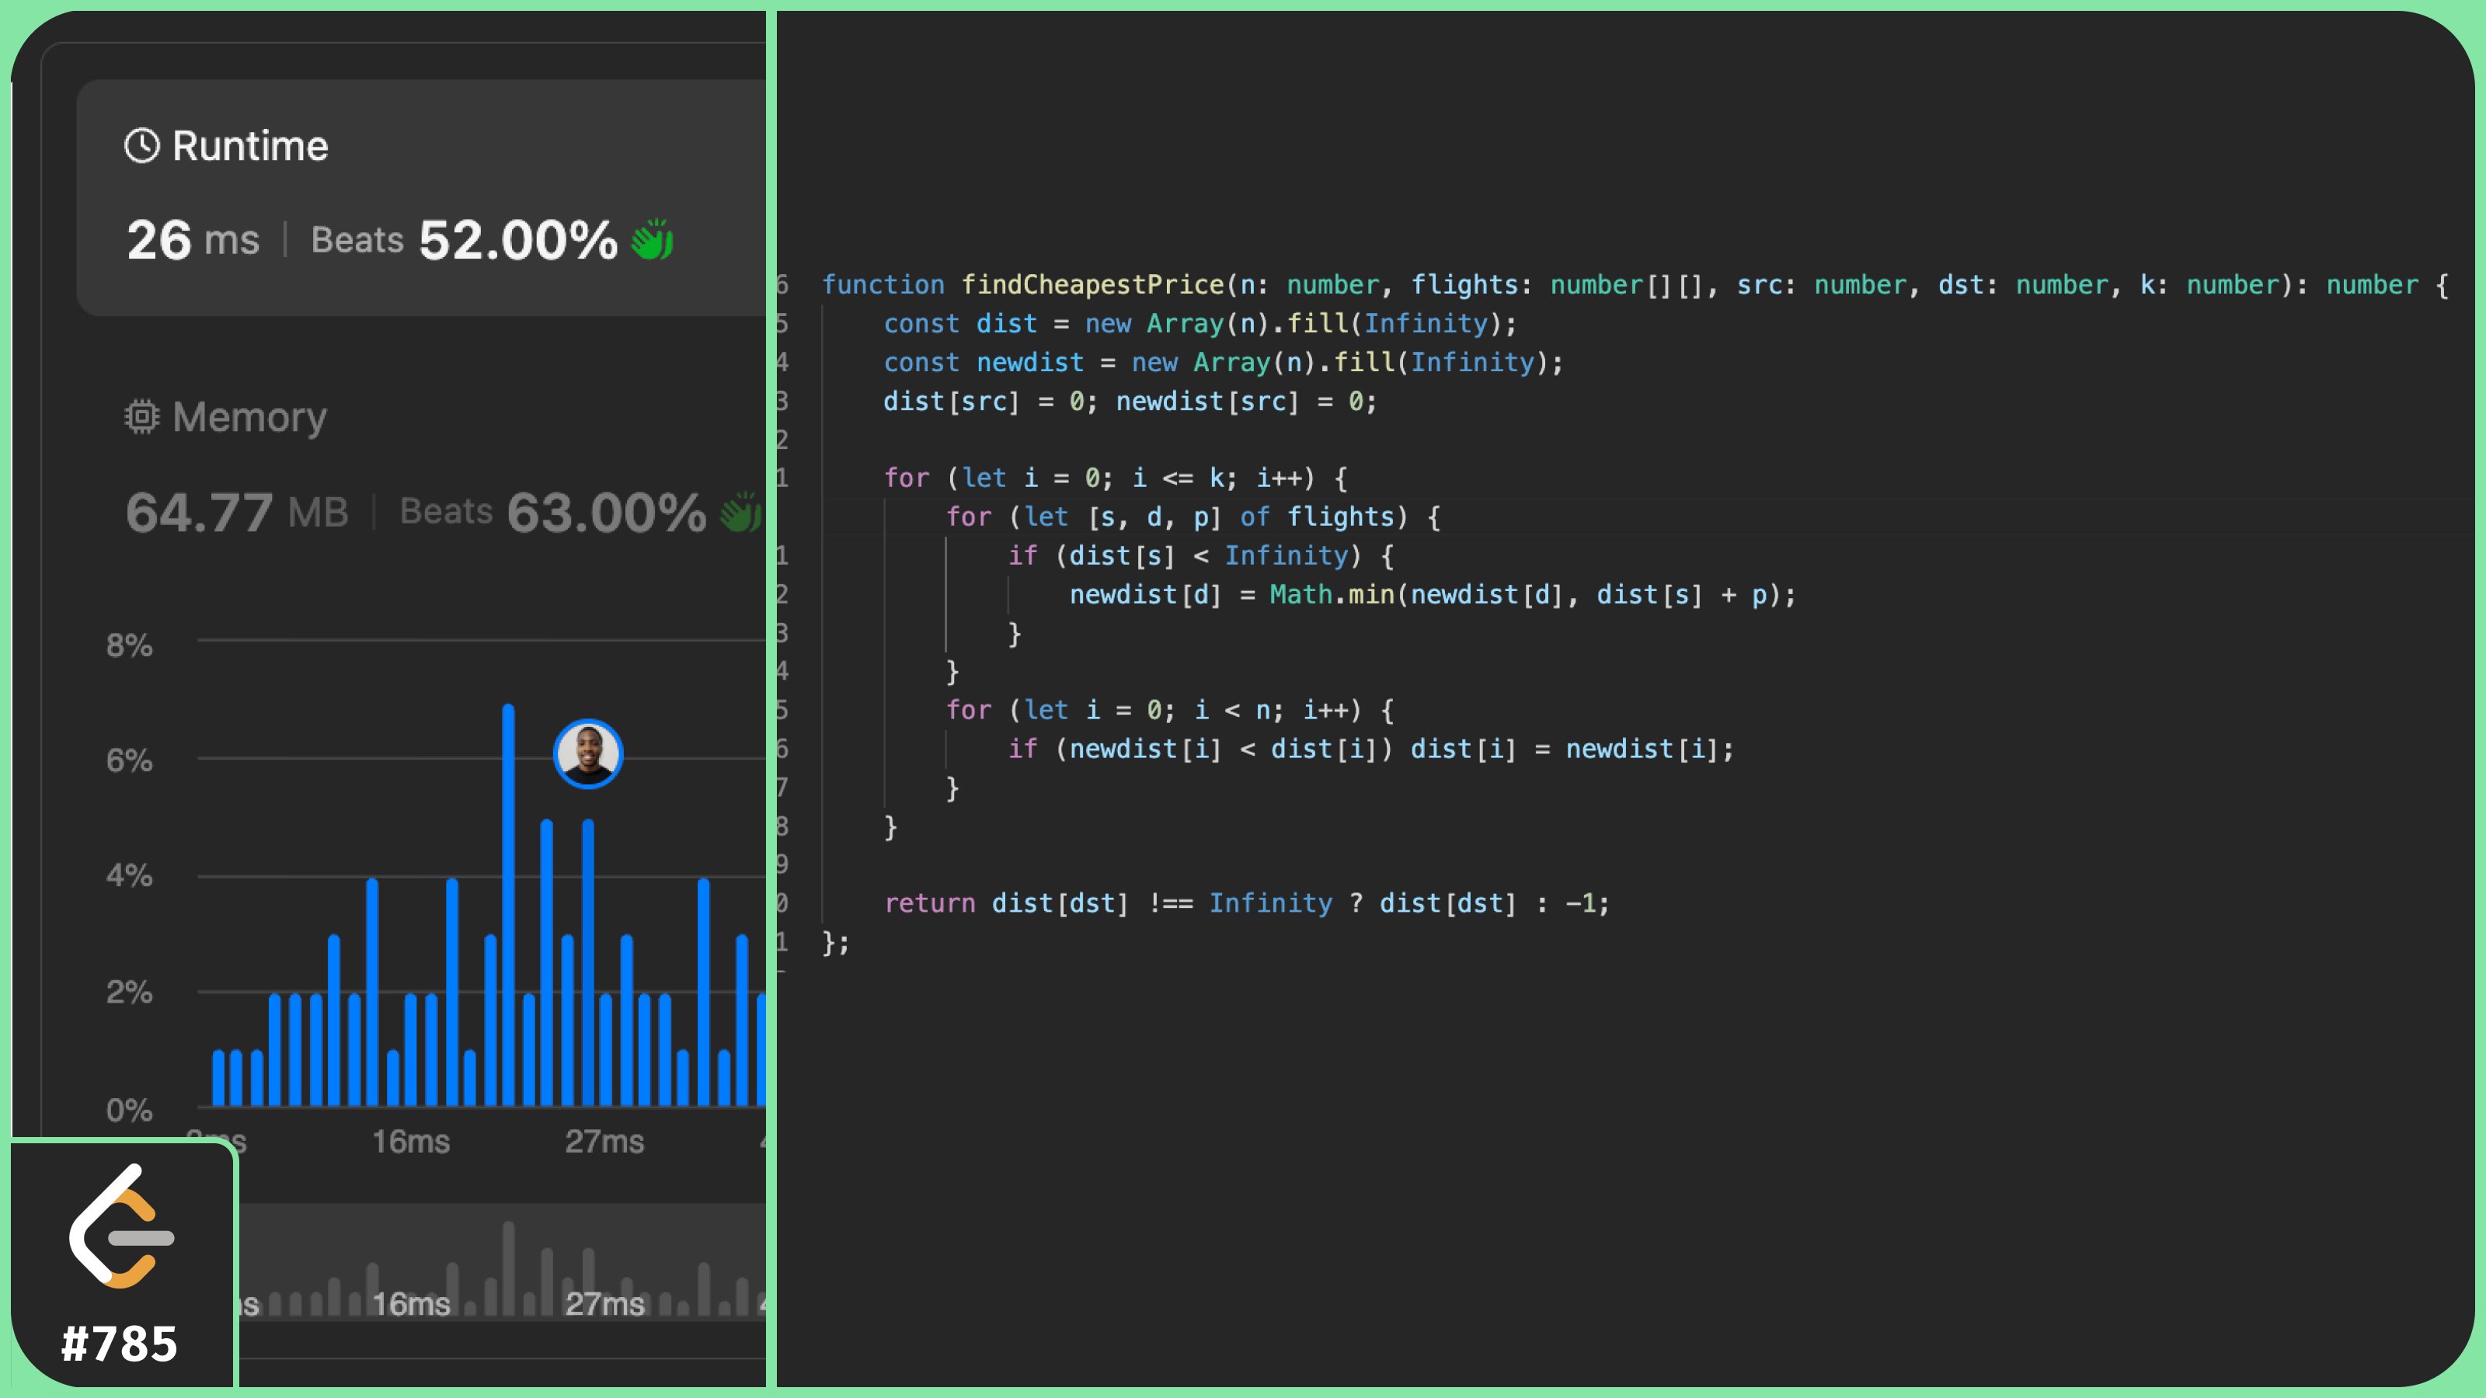
Task: Click the 16ms label in mini chart
Action: click(411, 1305)
